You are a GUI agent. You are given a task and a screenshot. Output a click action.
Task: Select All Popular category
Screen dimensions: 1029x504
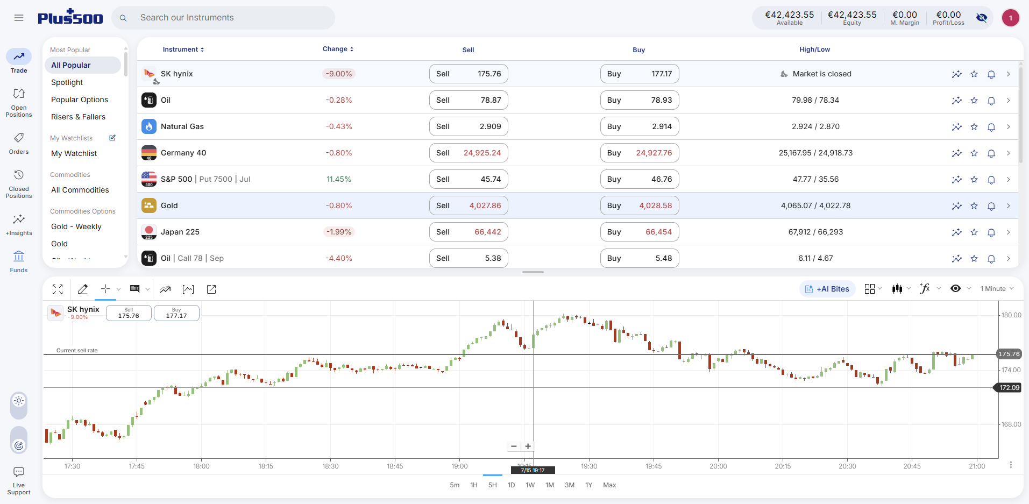(83, 65)
